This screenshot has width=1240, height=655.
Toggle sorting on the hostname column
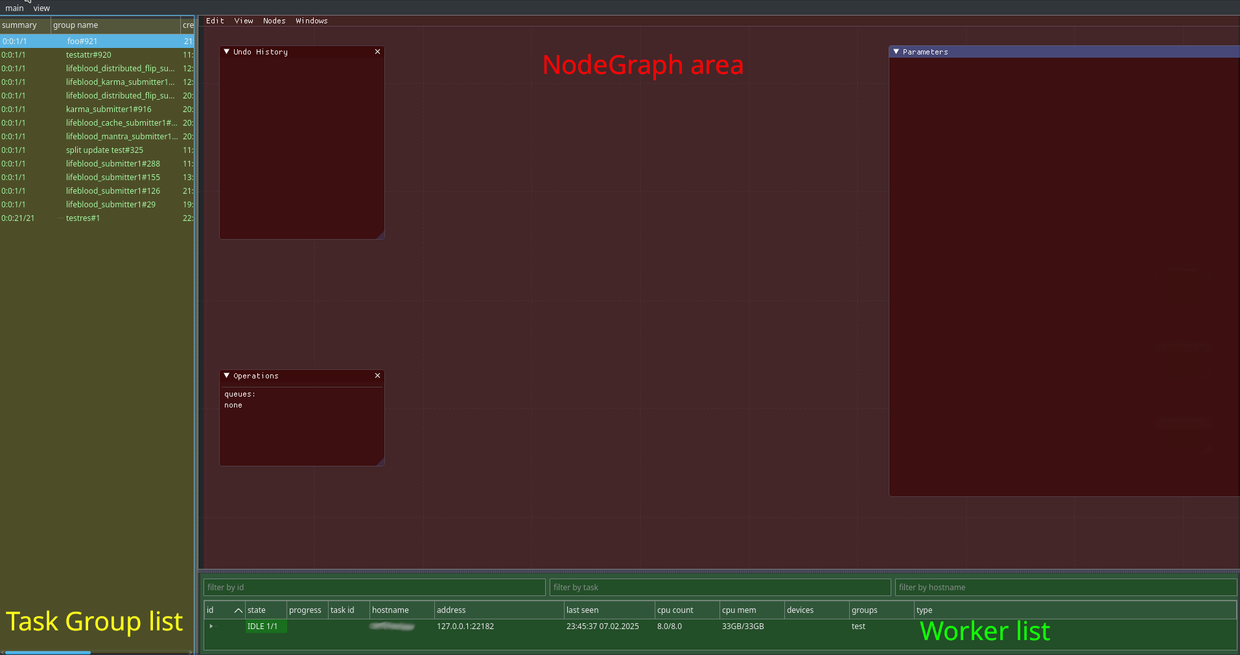[x=390, y=610]
